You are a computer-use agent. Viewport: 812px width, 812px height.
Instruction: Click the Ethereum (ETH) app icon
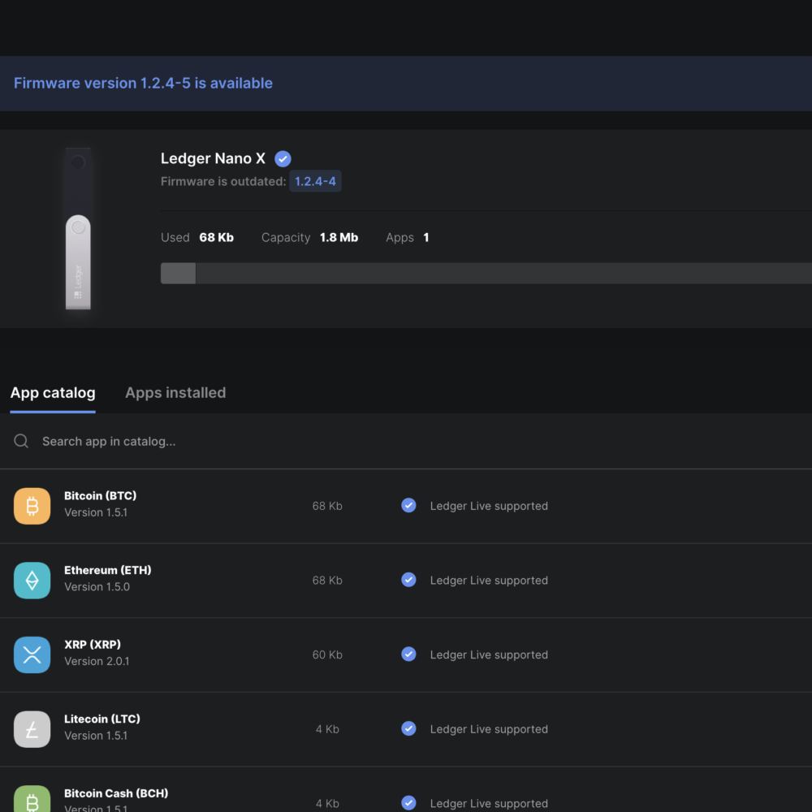point(32,581)
